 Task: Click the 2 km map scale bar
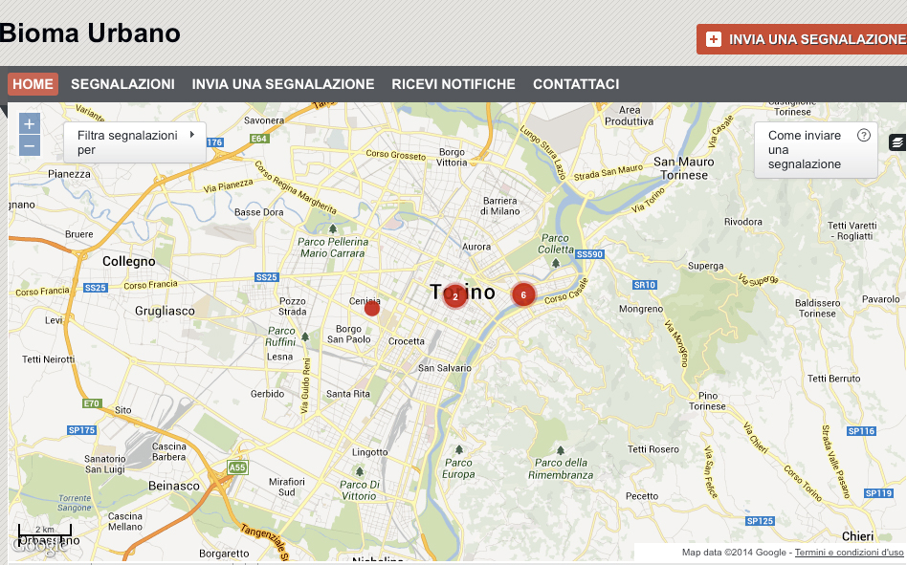point(45,531)
